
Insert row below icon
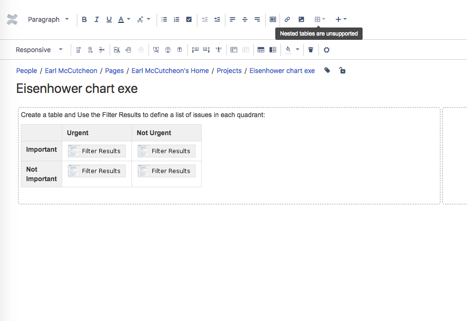point(90,50)
